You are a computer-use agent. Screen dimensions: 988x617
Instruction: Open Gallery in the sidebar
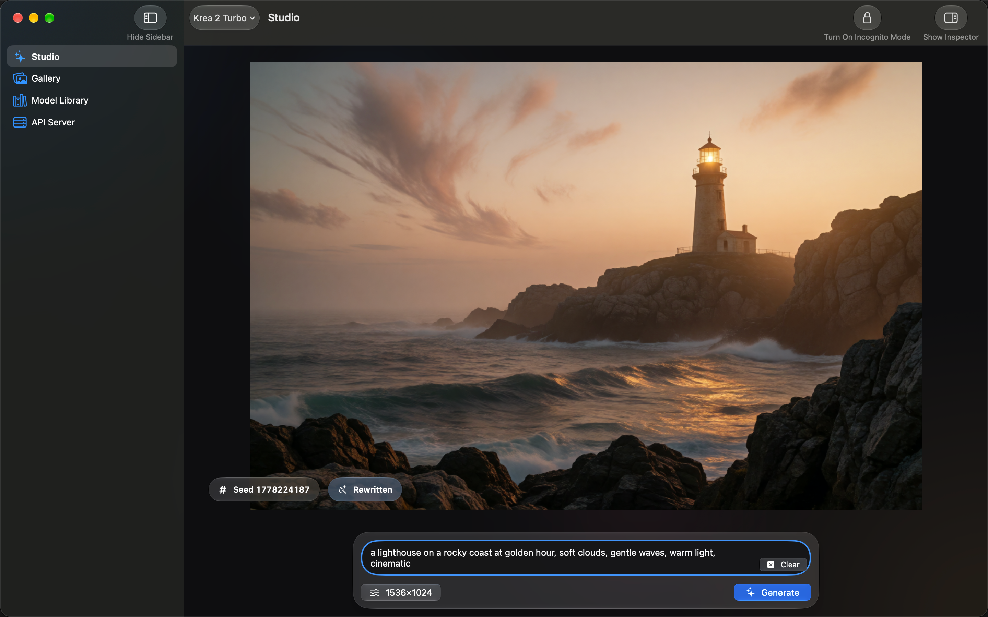[x=92, y=78]
